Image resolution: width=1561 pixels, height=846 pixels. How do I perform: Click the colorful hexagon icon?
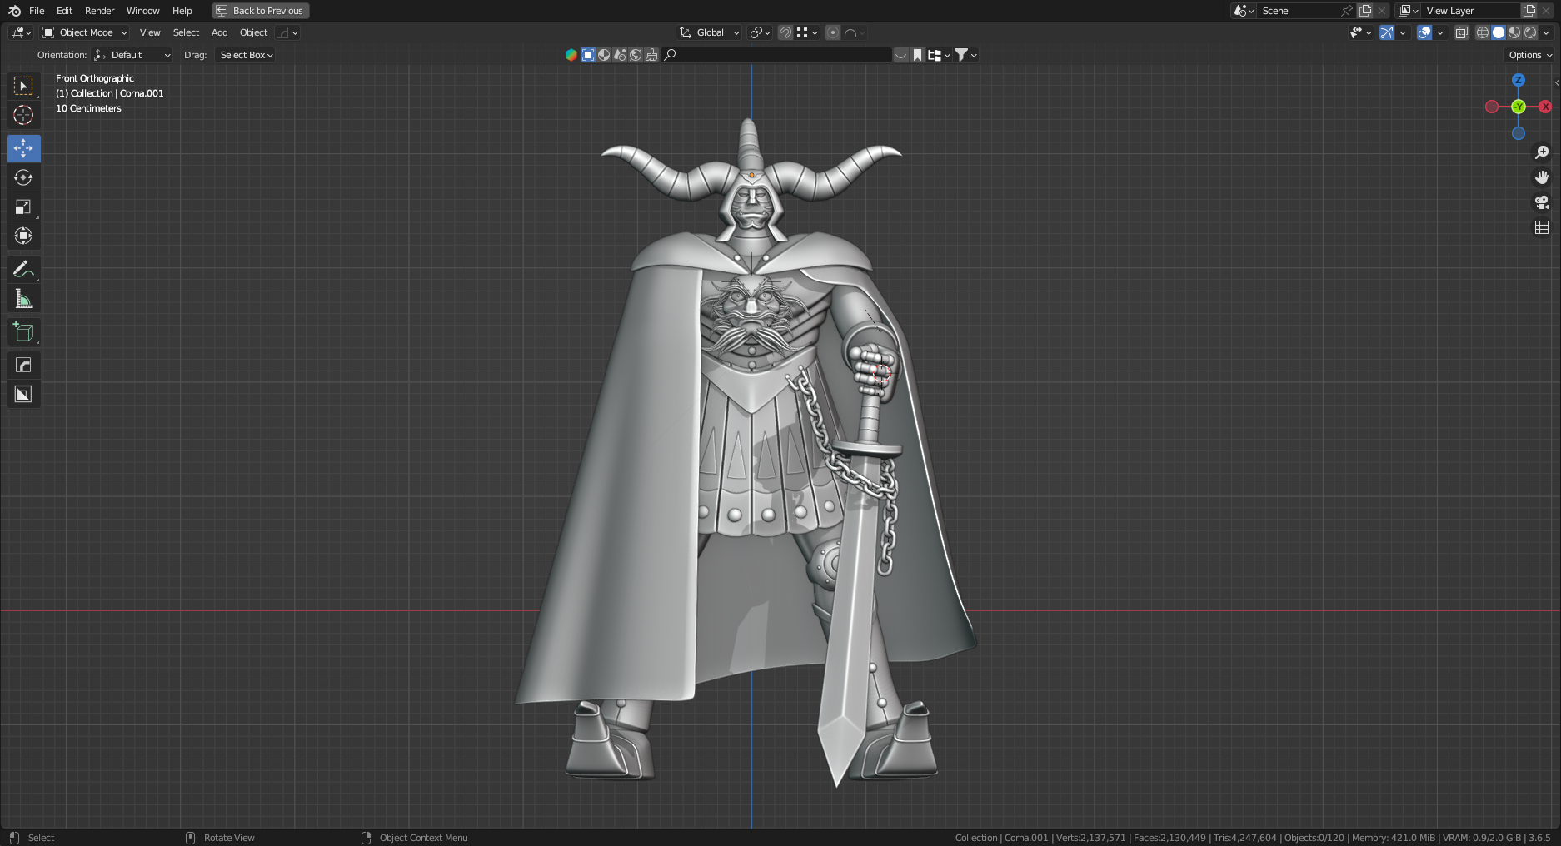coord(571,55)
